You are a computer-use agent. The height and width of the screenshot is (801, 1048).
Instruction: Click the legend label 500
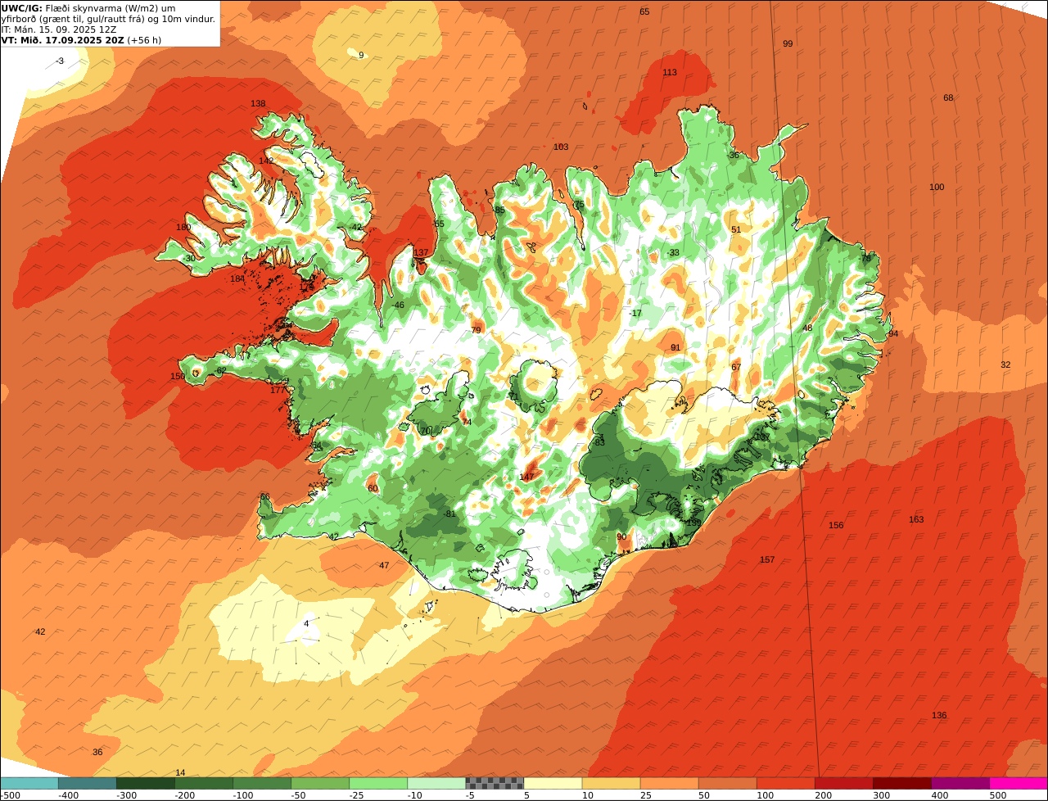point(998,794)
